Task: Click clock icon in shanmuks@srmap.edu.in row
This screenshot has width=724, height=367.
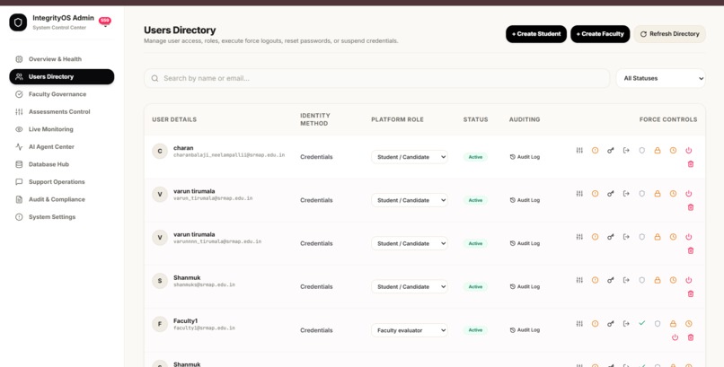Action: click(673, 280)
